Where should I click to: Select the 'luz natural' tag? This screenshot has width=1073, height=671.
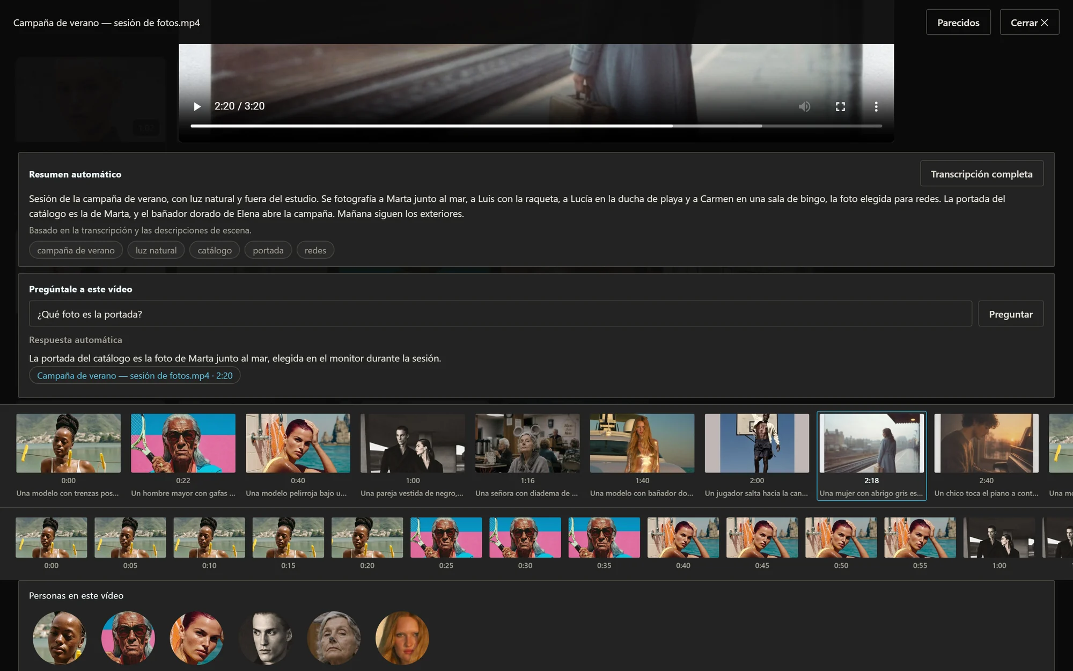pos(156,250)
